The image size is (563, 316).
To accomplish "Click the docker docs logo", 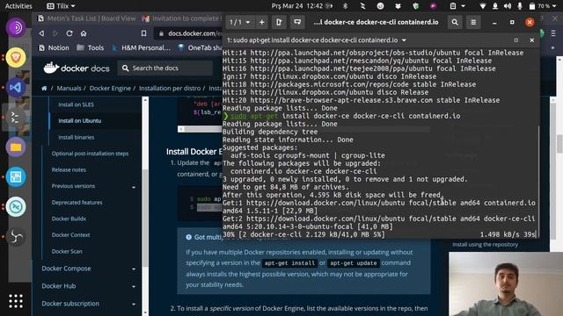I will (77, 68).
